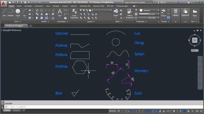
Task: Click the Undo arrow in quick access toolbar
Action: (x=29, y=2)
